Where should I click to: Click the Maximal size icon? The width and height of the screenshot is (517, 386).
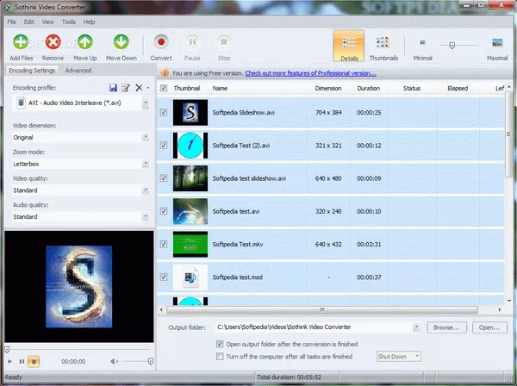click(x=497, y=43)
